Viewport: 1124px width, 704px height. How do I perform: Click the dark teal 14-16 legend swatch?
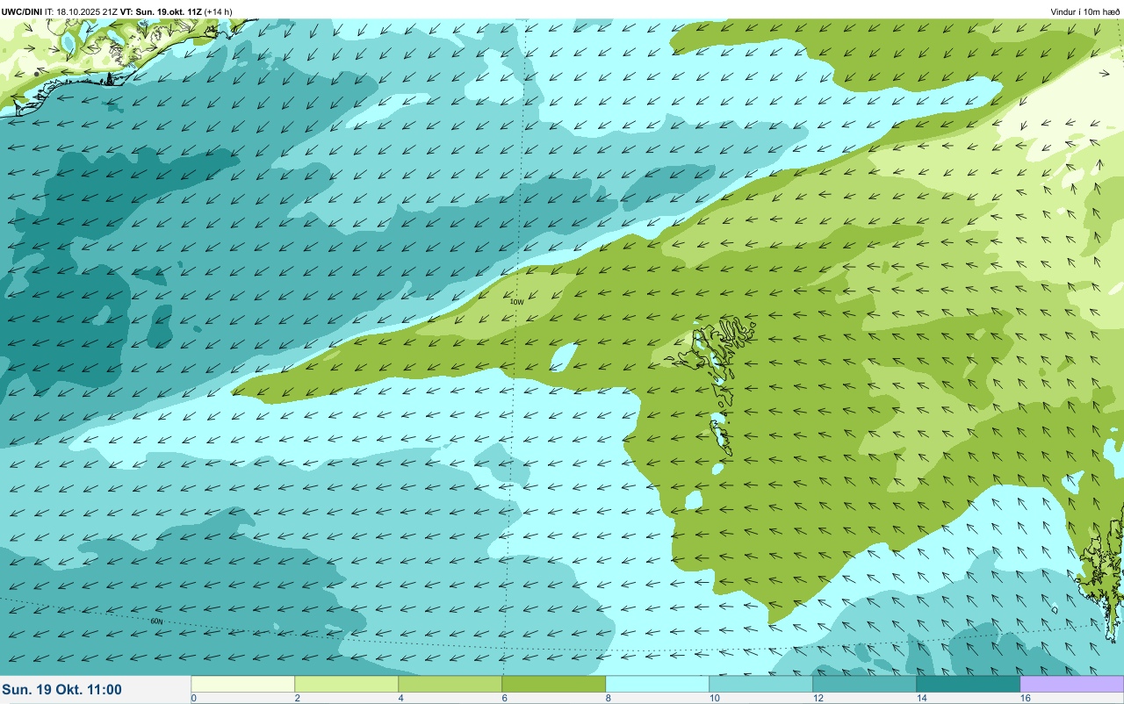click(x=968, y=684)
